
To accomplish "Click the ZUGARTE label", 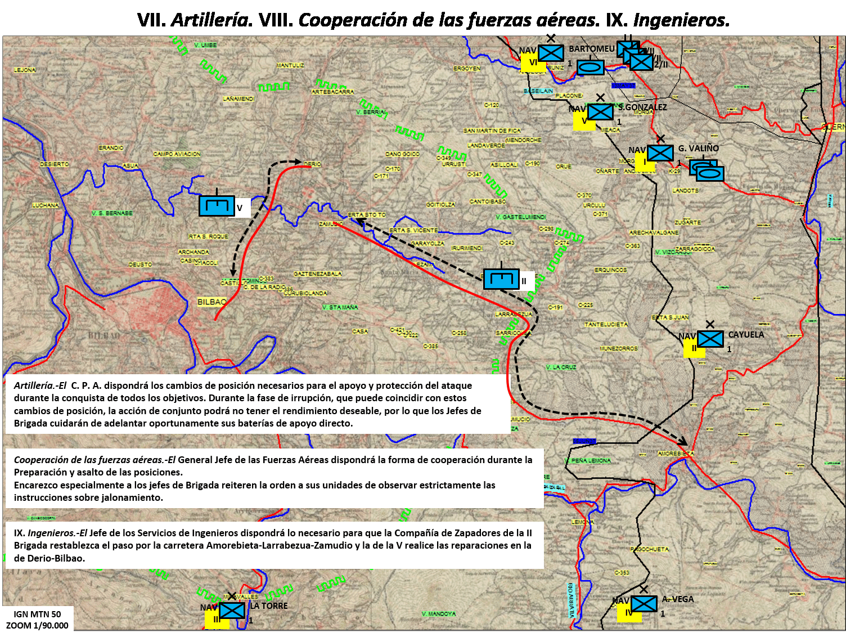I will click(x=688, y=222).
